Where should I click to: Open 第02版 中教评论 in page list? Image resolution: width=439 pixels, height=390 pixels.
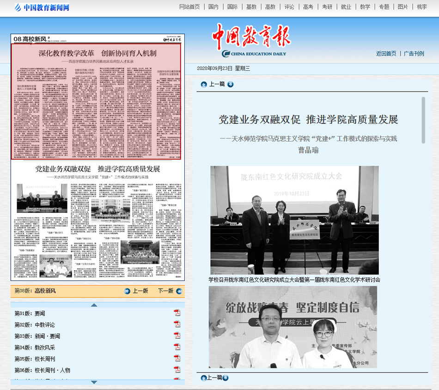tap(34, 324)
